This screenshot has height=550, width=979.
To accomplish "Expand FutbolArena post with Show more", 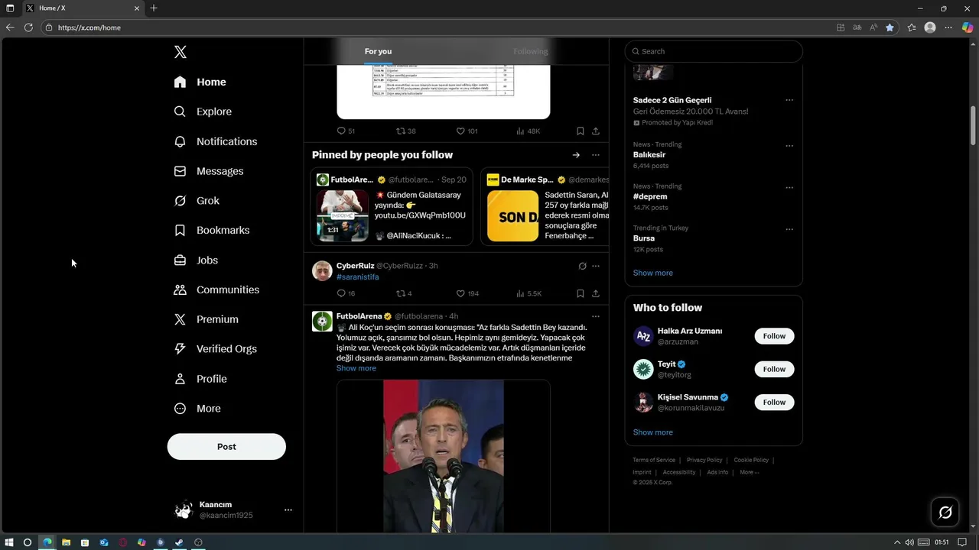I will [x=356, y=368].
